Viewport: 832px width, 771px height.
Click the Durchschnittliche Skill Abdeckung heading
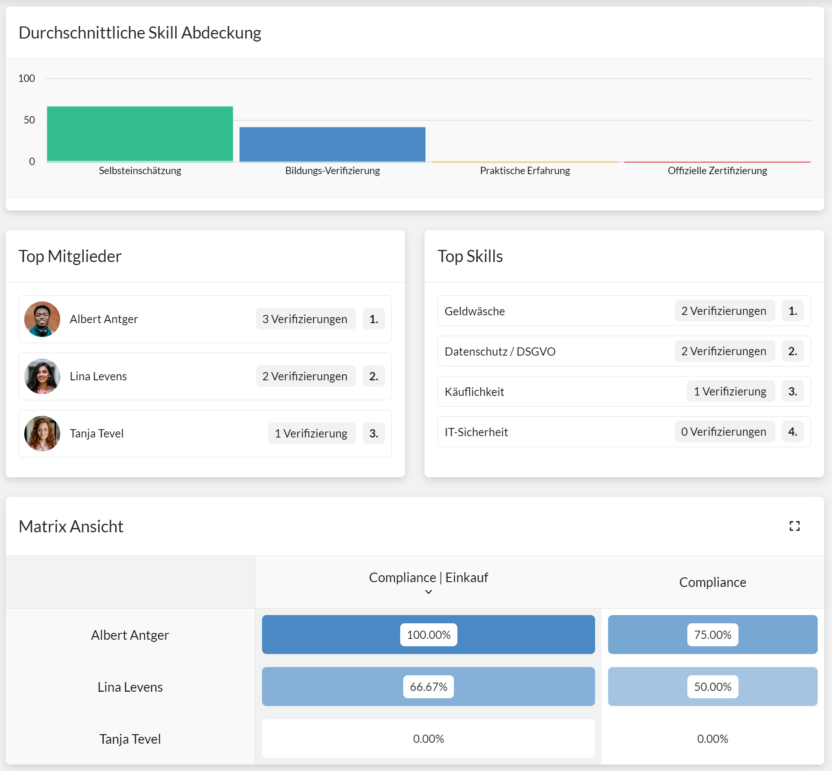140,33
